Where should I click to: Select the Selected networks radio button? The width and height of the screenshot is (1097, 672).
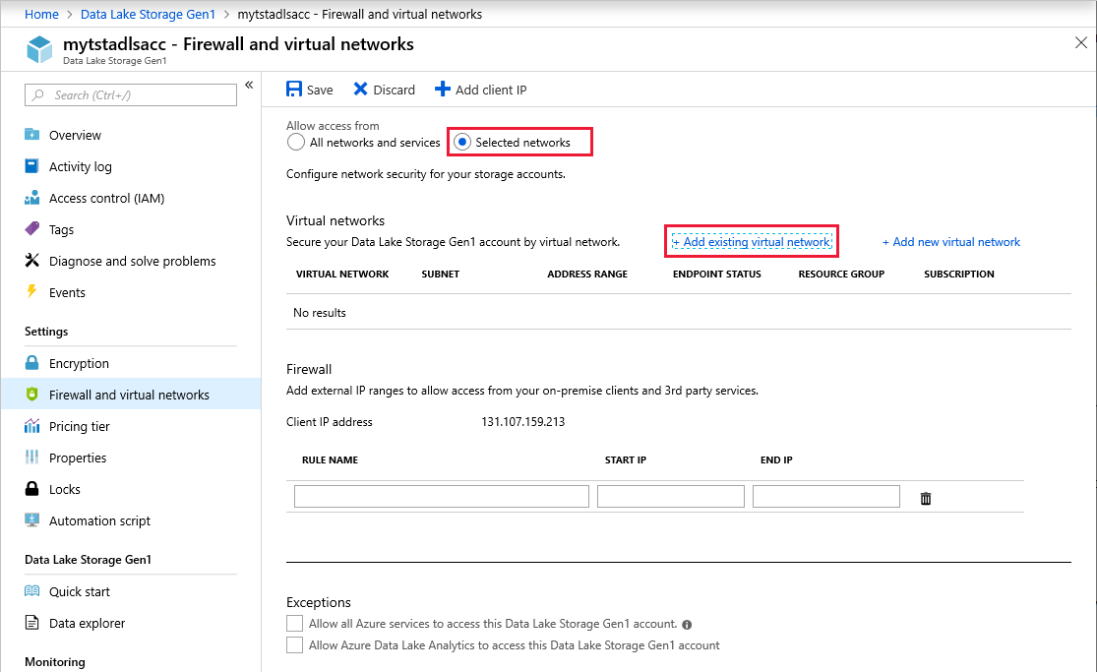point(462,143)
